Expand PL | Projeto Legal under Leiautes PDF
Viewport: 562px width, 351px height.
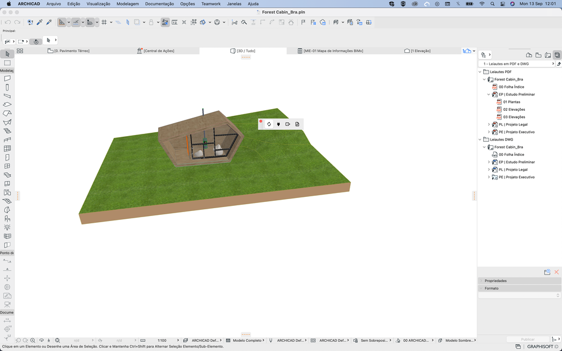(489, 125)
